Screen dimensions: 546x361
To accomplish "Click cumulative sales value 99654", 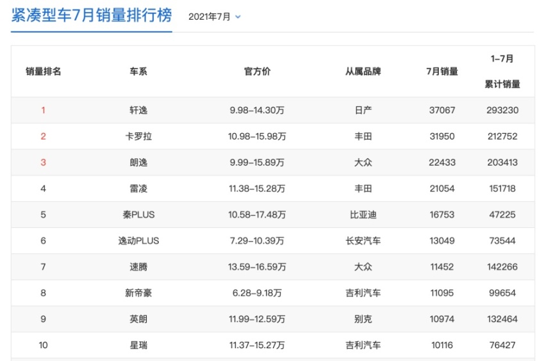I will [502, 293].
